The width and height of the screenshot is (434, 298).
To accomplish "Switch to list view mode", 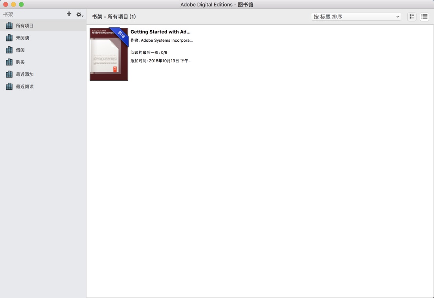I will (x=424, y=17).
